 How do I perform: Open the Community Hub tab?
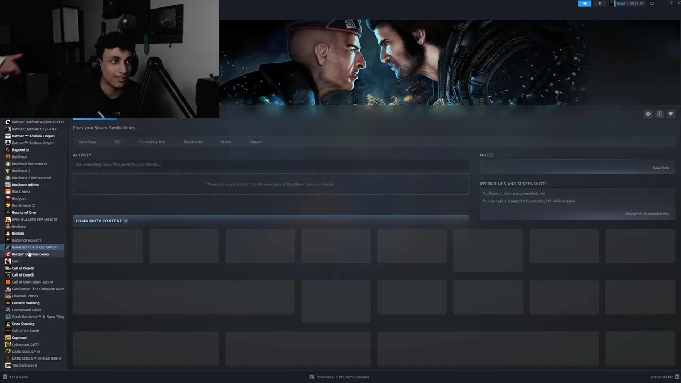[x=152, y=142]
